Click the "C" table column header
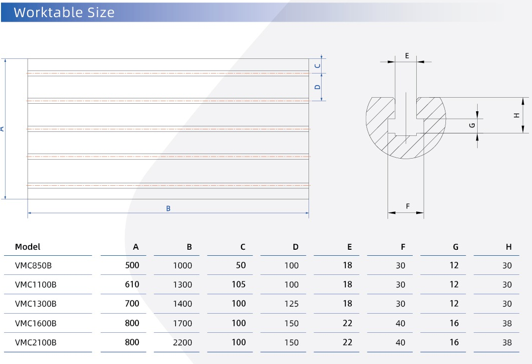The width and height of the screenshot is (532, 364). point(243,247)
